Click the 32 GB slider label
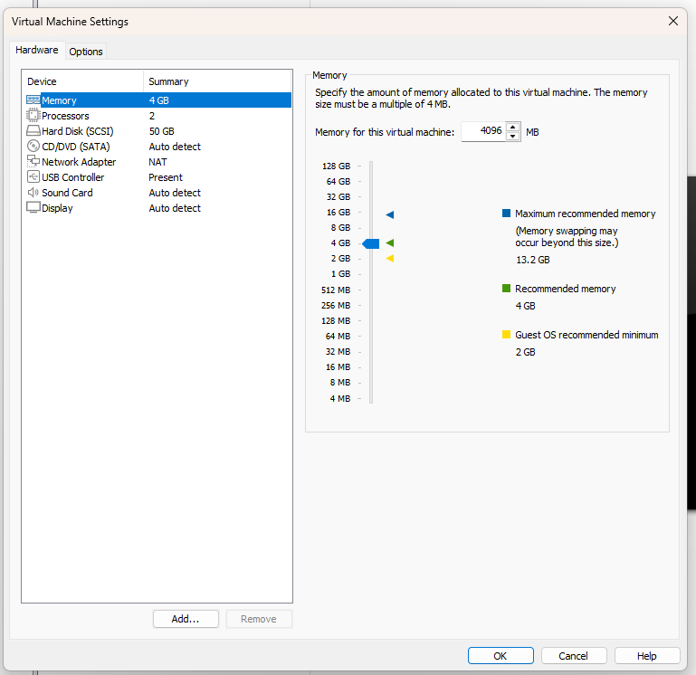 [338, 196]
